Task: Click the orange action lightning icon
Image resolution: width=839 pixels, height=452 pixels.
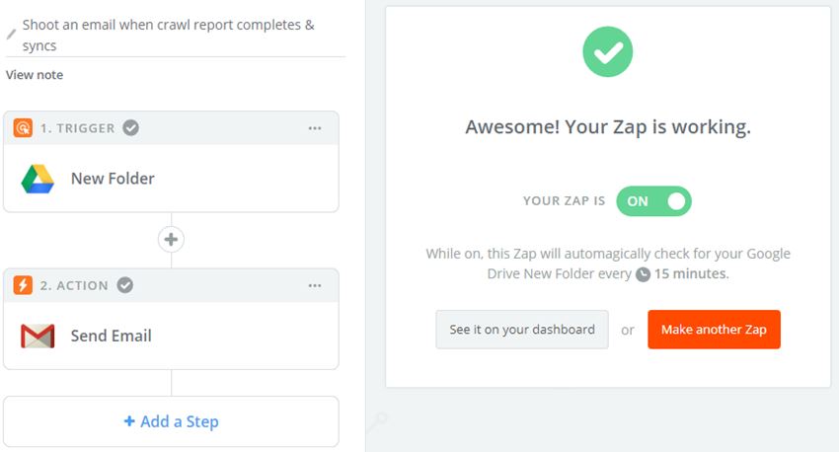Action: click(23, 285)
